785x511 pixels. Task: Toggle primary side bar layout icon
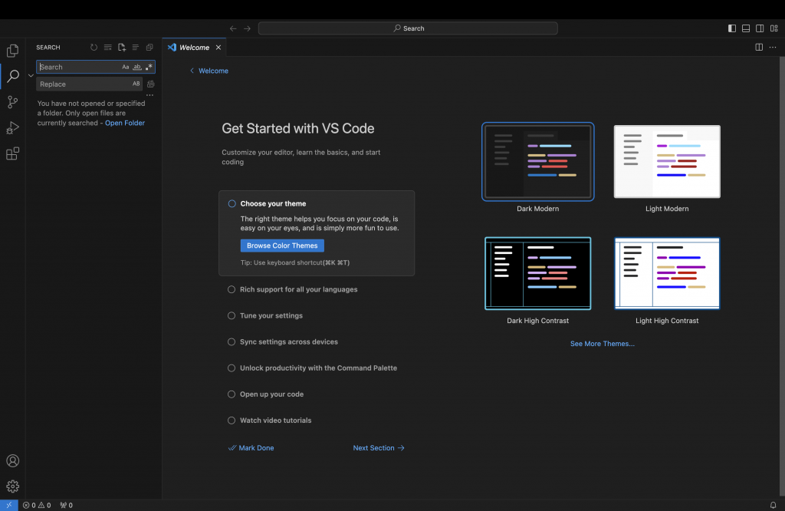click(732, 28)
